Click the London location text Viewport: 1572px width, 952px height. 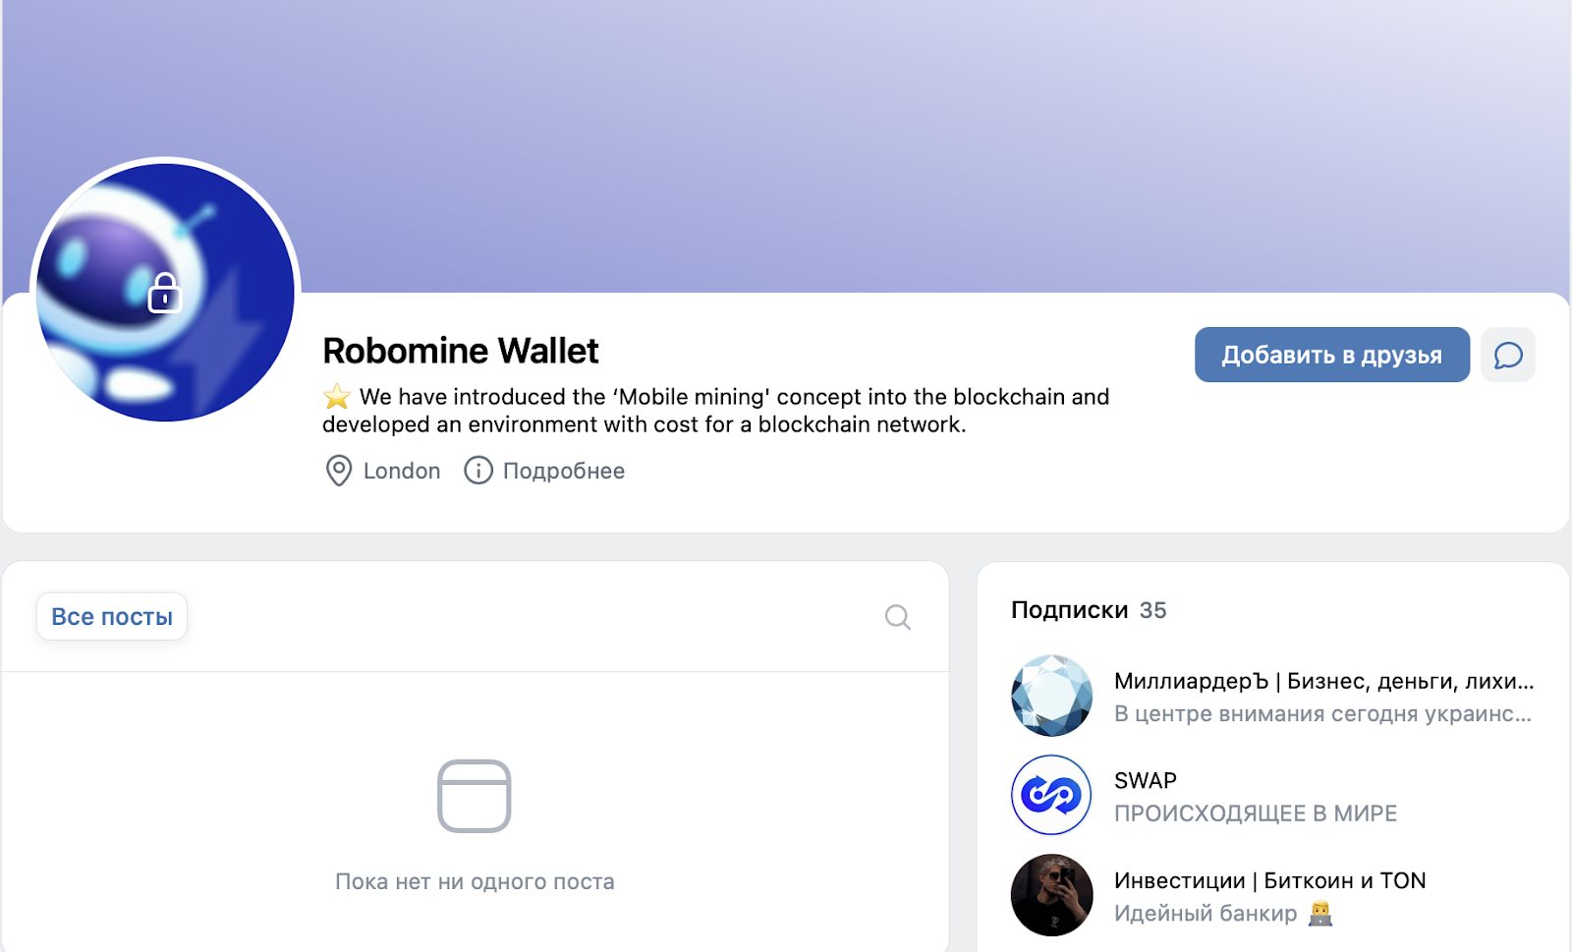[402, 471]
